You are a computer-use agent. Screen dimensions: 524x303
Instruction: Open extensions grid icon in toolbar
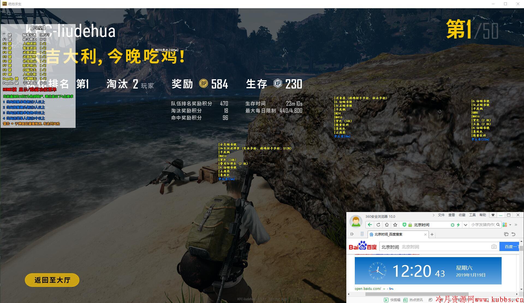505,225
